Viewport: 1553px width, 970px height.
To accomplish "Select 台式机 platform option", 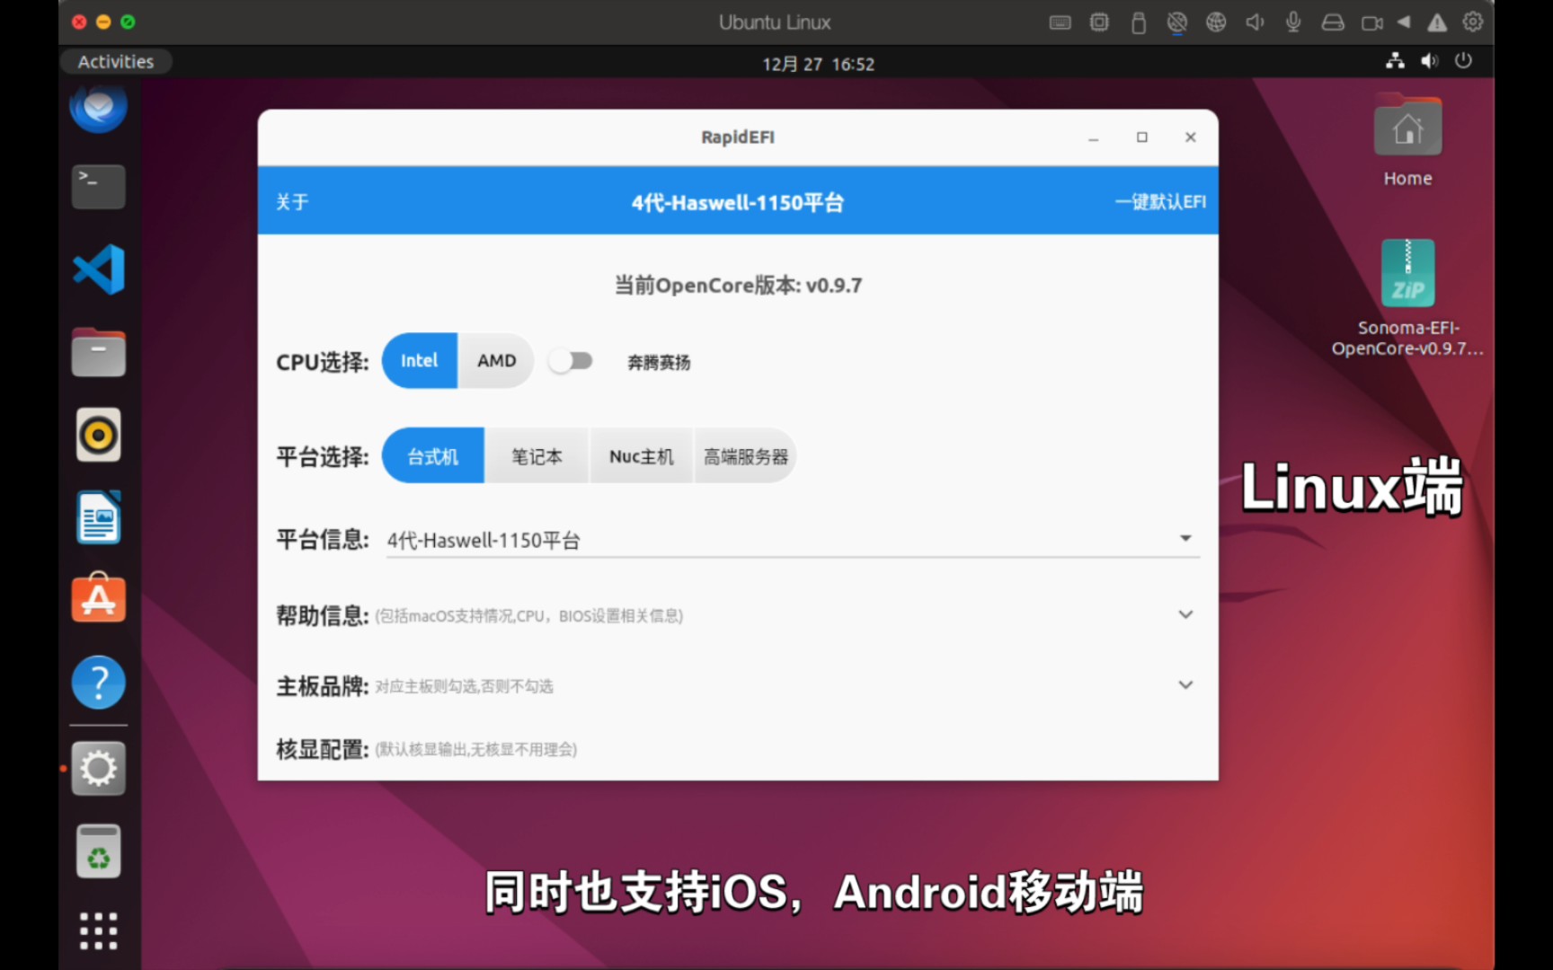I will (433, 456).
